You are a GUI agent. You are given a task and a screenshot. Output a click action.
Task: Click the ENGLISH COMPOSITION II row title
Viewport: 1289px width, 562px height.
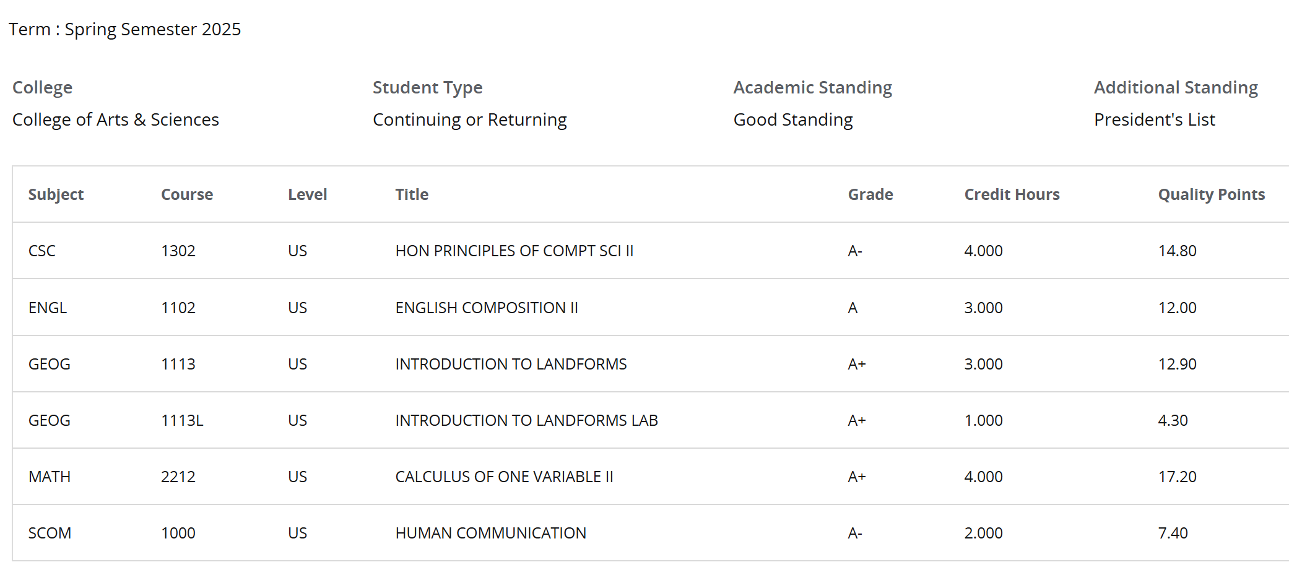486,308
